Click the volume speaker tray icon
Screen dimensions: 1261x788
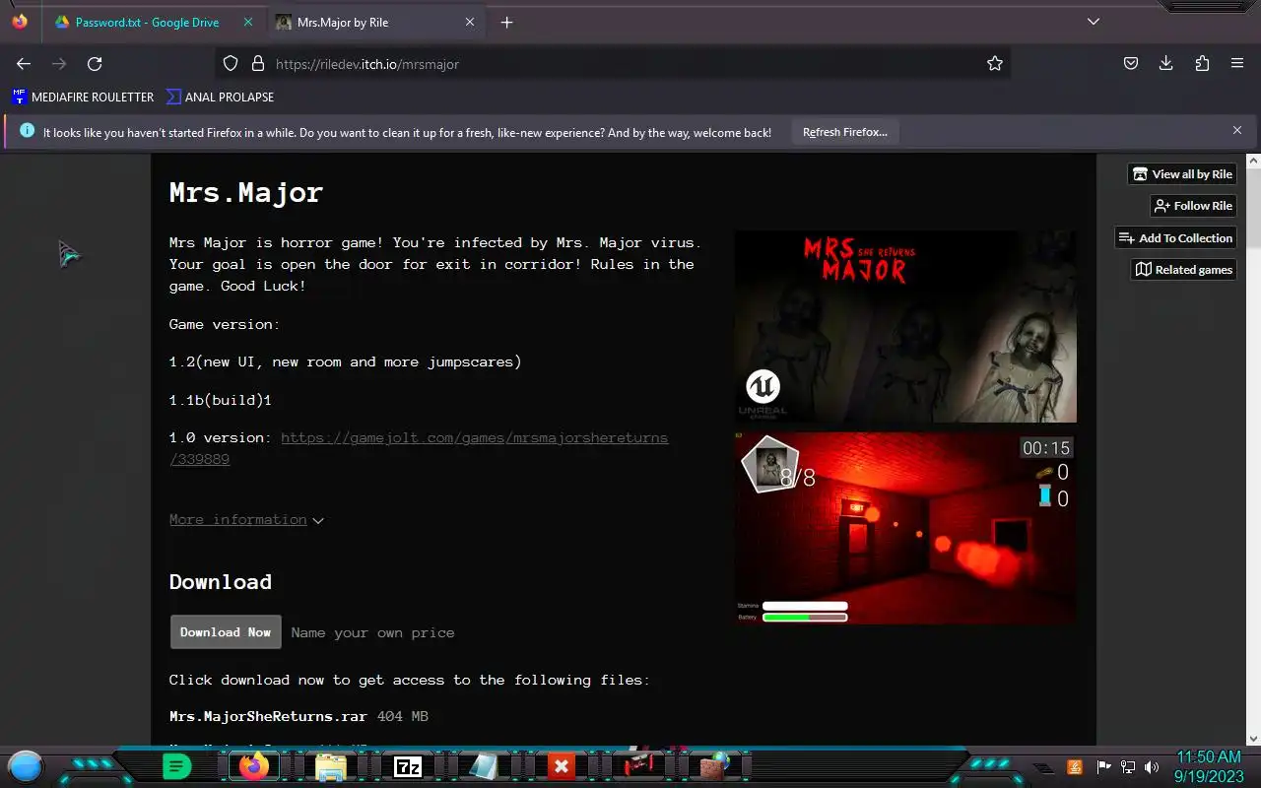(x=1152, y=766)
